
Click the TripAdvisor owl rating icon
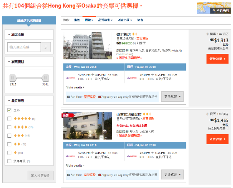pos(119,43)
